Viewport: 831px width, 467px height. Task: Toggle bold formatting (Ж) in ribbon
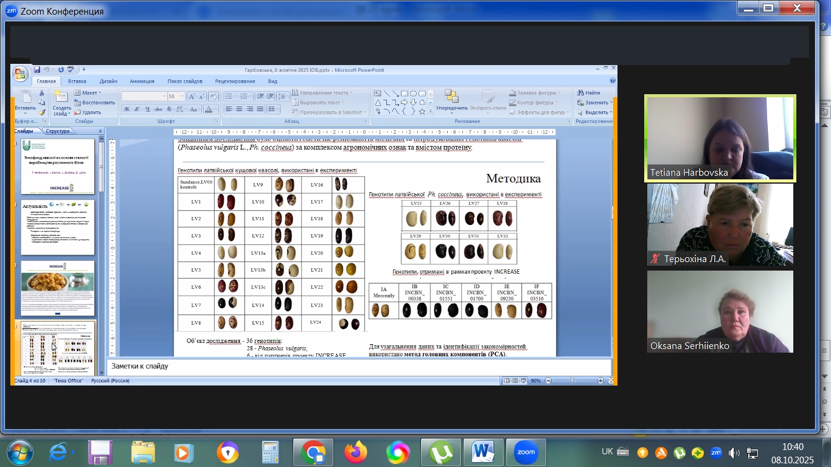click(x=127, y=109)
